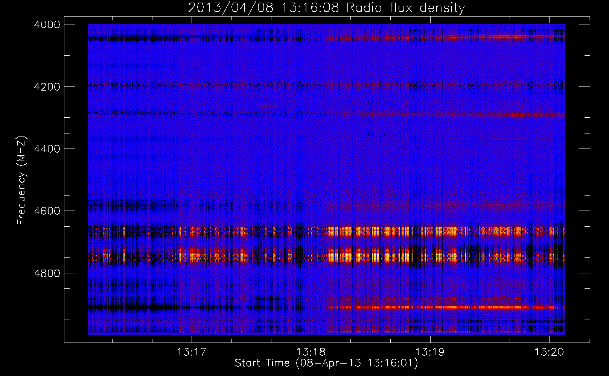Select the 4600 frequency axis label
Screen dimensions: 609x376
[x=47, y=211]
